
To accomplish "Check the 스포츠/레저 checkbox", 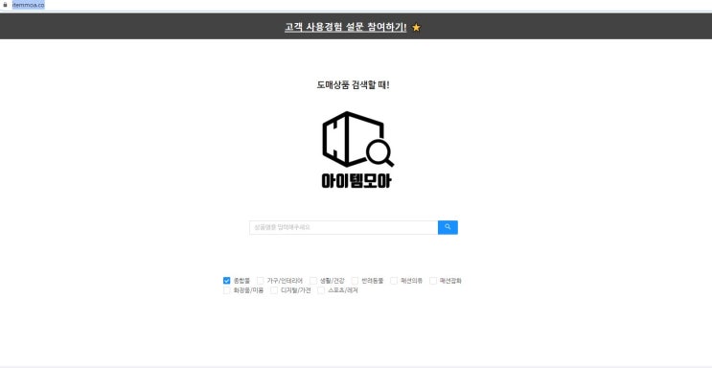I will coord(321,290).
